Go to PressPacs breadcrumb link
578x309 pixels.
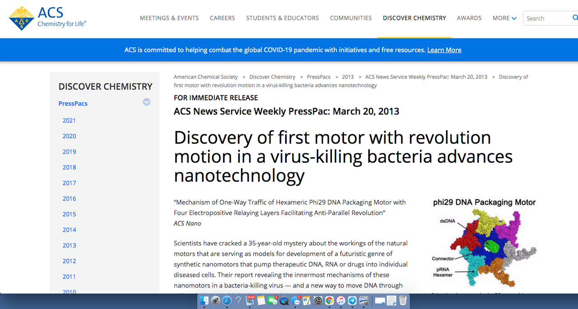coord(319,77)
